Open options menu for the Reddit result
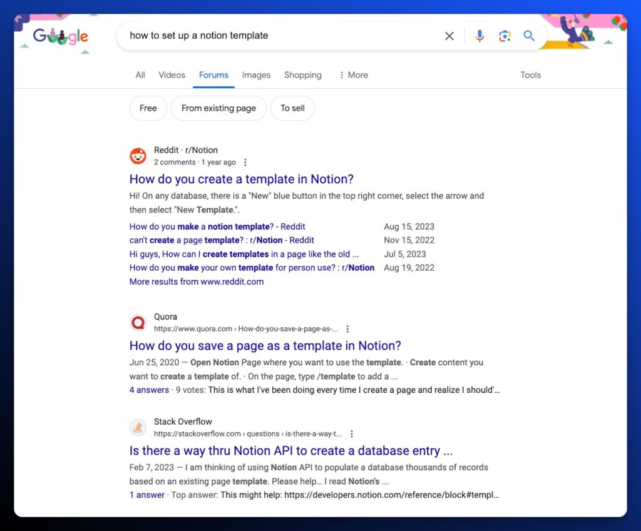 245,162
